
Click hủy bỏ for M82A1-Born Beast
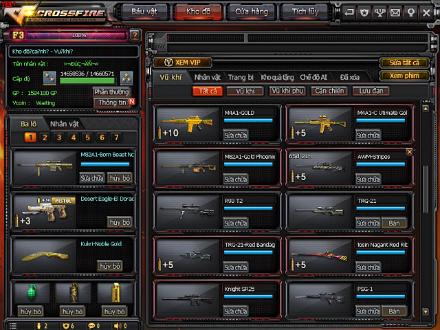tap(120, 178)
